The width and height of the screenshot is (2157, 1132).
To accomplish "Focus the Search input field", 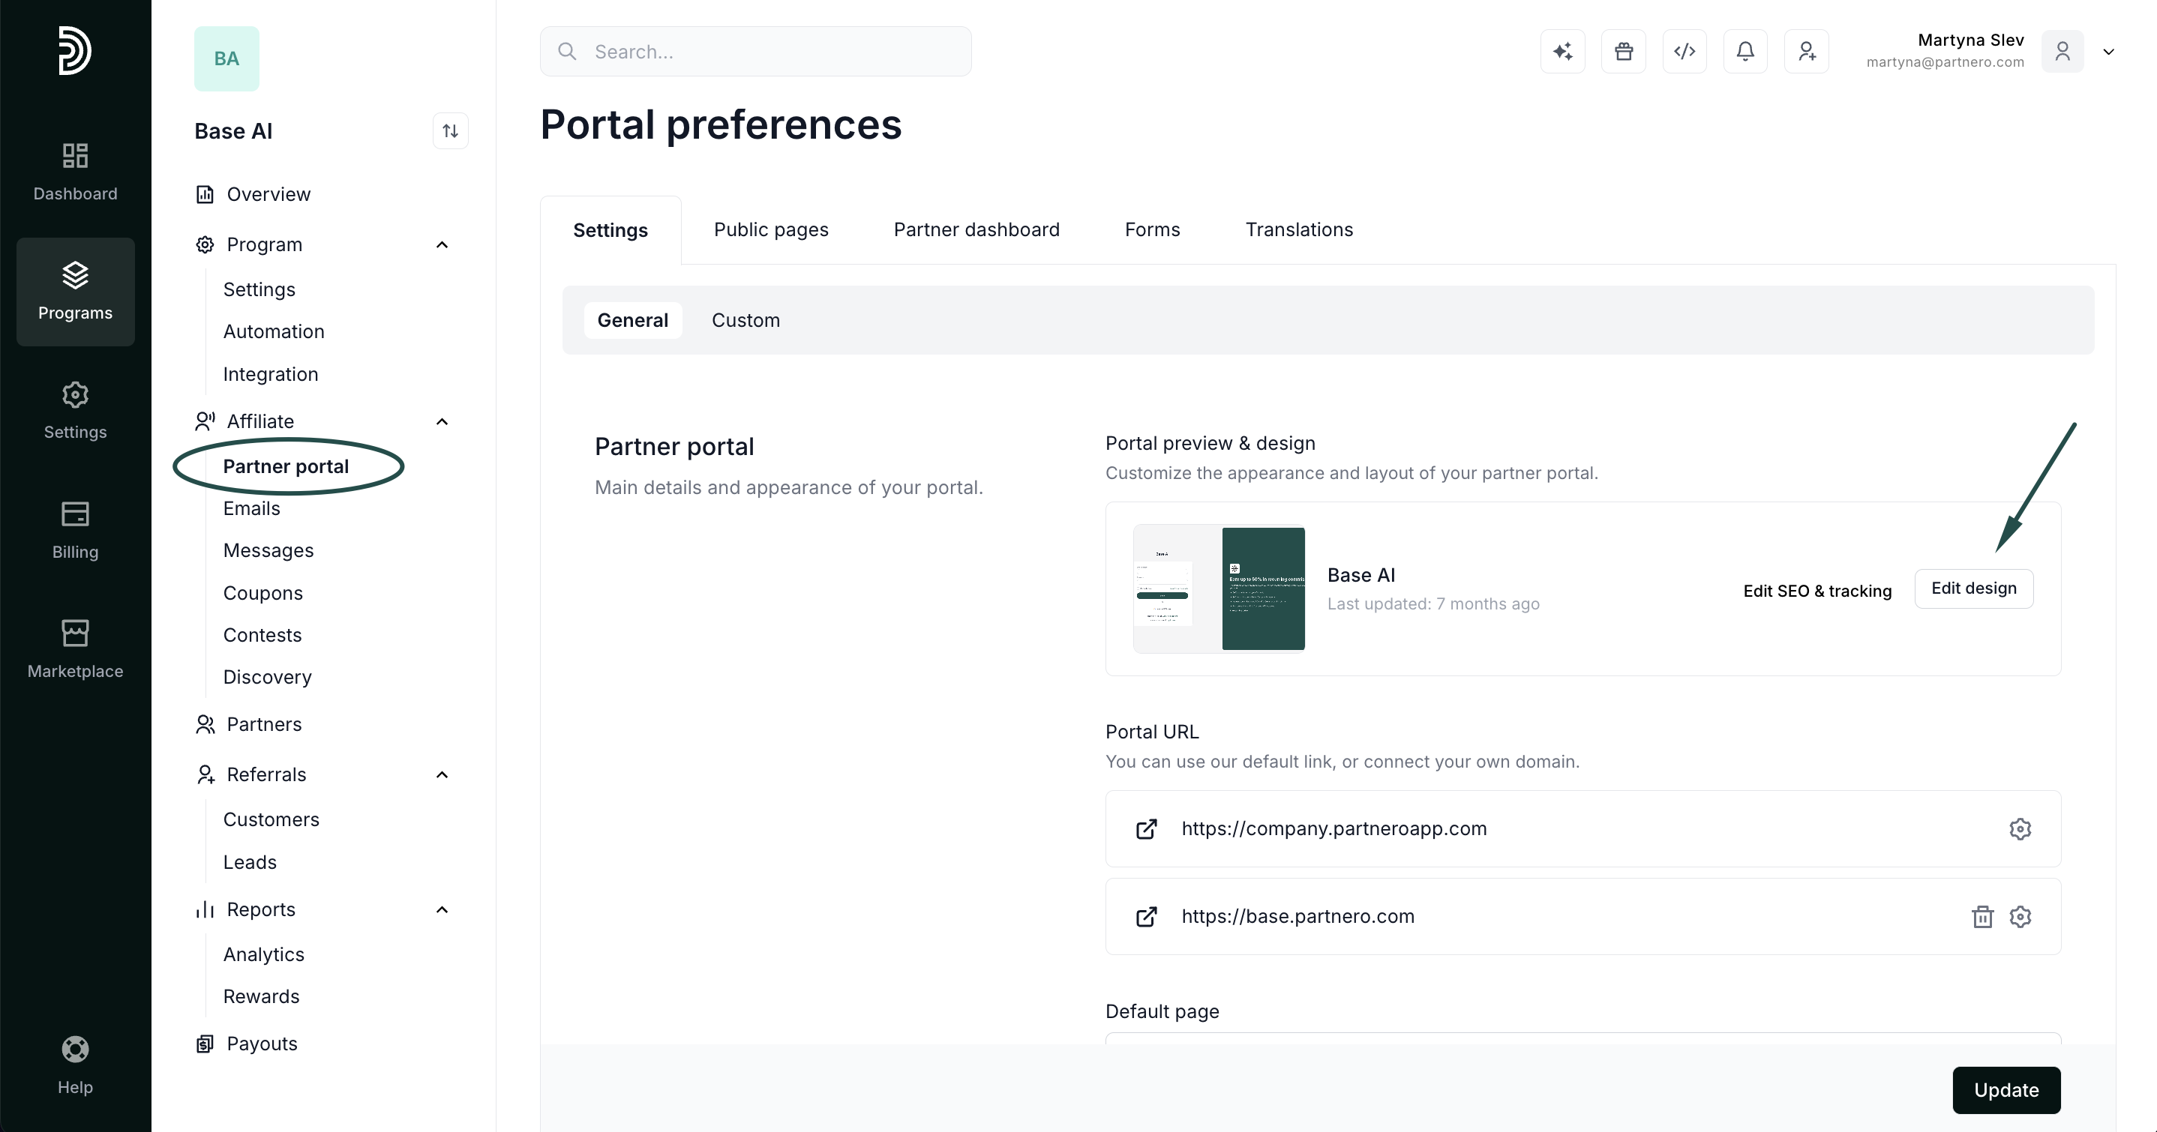I will tap(755, 51).
